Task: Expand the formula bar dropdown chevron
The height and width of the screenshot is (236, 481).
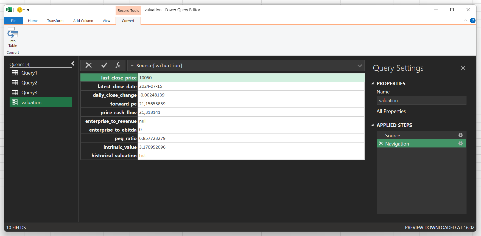Action: (x=360, y=66)
